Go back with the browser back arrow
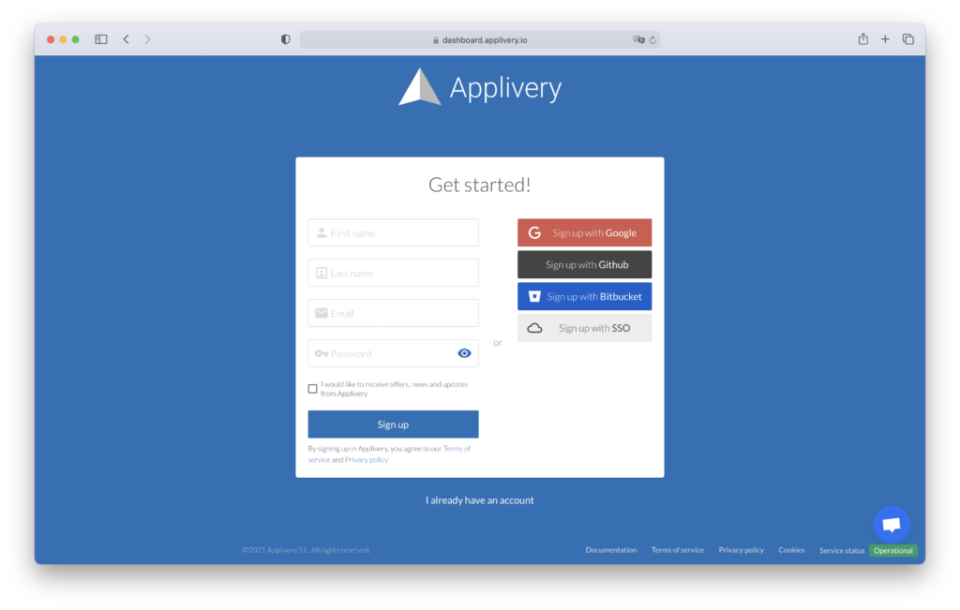 coord(127,39)
